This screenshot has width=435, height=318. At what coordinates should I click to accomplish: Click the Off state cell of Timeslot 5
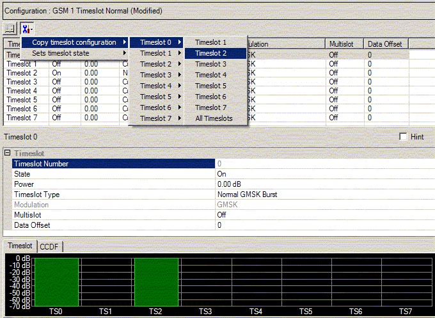tap(65, 100)
